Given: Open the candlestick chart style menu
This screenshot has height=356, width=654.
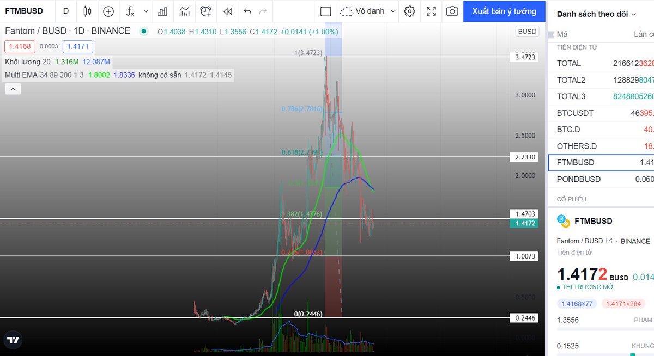Looking at the screenshot, I should tap(87, 11).
